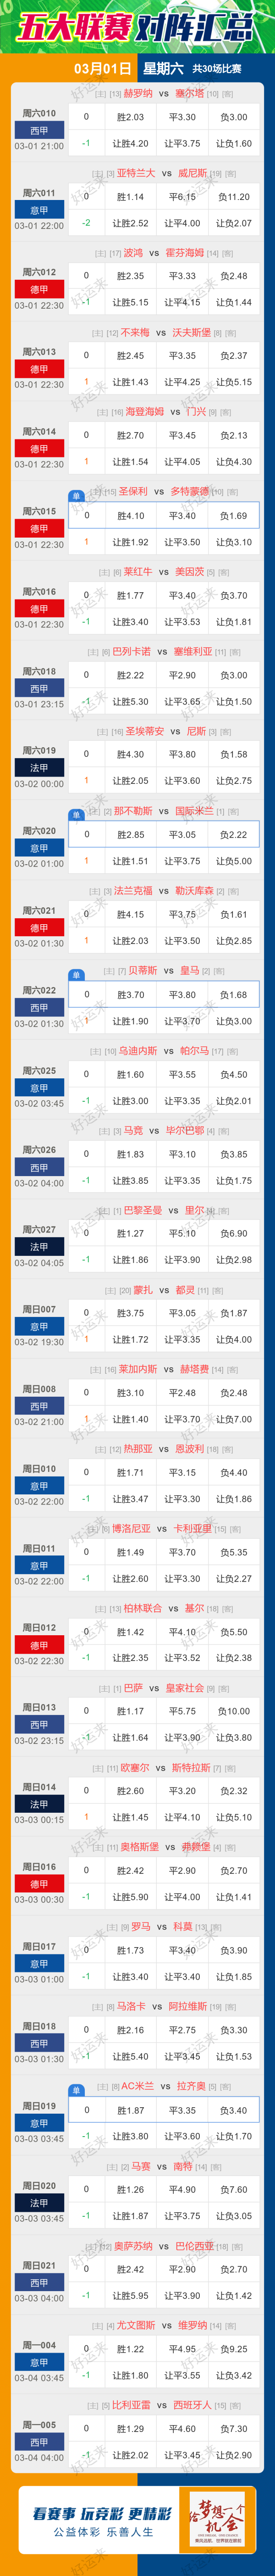Click the 单 badge on 贝蒂斯 vs 皇马
275x2576 pixels.
76,975
